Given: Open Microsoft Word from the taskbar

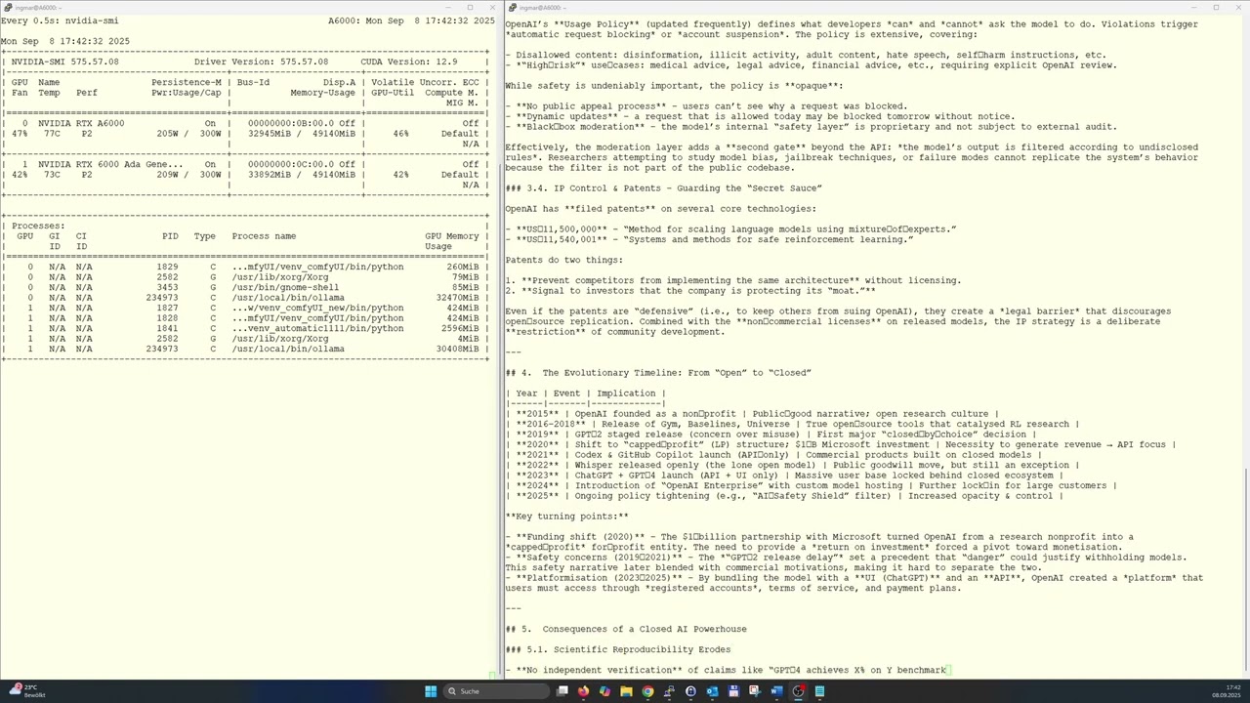Looking at the screenshot, I should (x=776, y=691).
